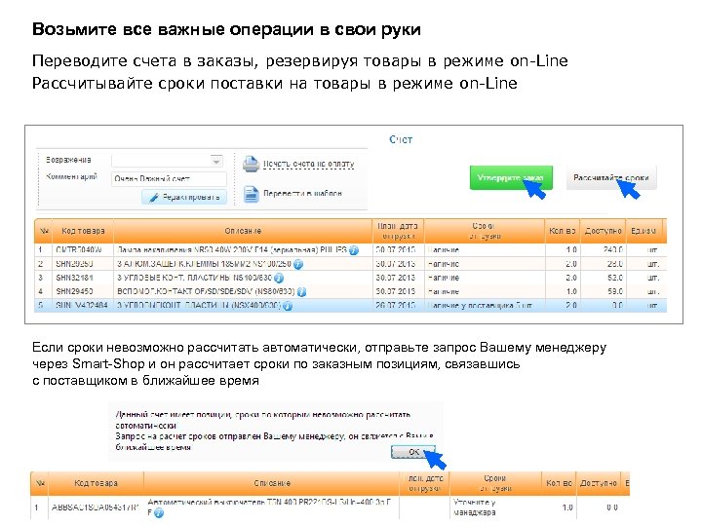702x526 pixels.
Task: Click Ед.изм column header in upper table
Action: (643, 231)
